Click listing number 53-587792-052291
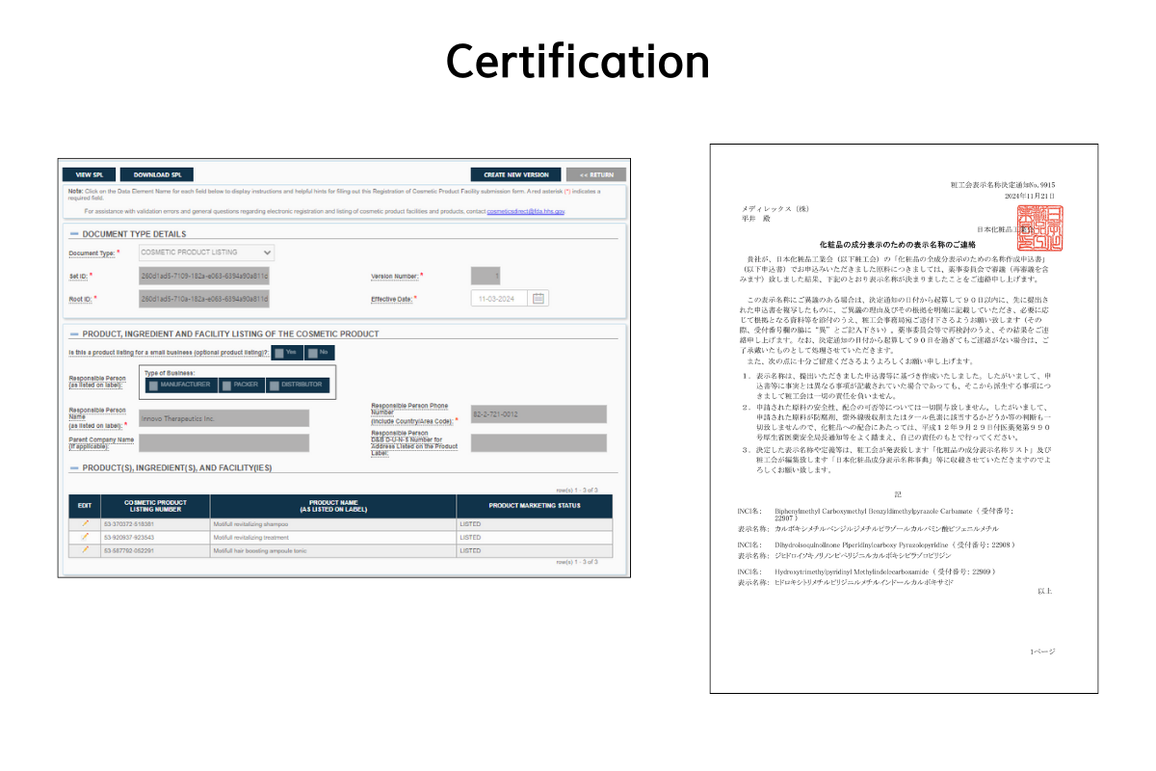Image resolution: width=1156 pixels, height=771 pixels. click(130, 550)
